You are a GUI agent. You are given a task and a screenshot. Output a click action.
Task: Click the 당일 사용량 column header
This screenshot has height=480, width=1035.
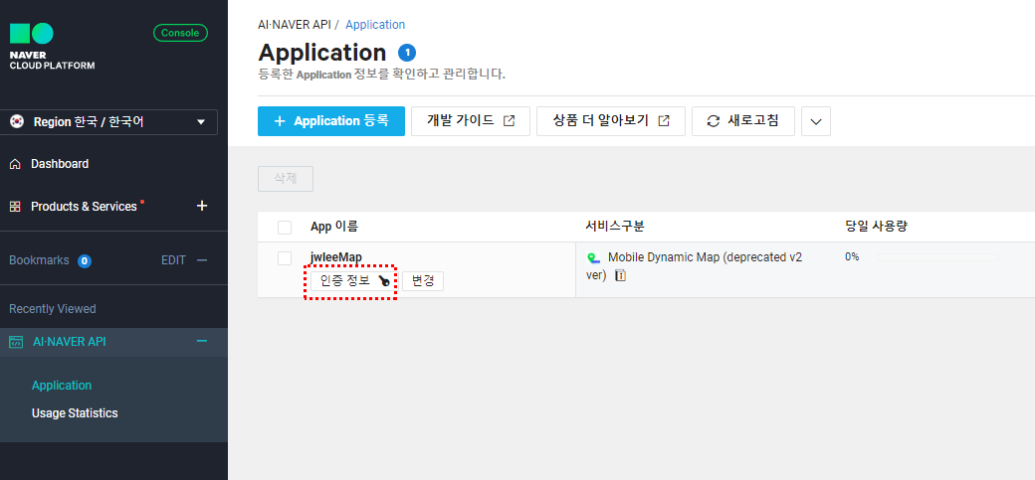[877, 227]
